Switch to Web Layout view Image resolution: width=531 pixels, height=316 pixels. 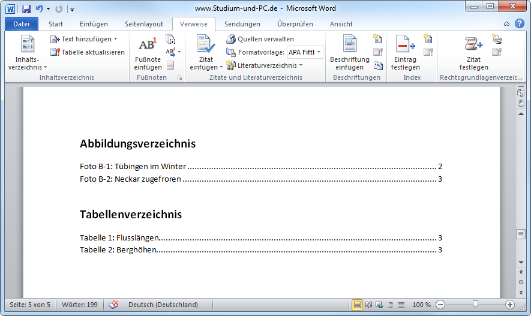[379, 305]
